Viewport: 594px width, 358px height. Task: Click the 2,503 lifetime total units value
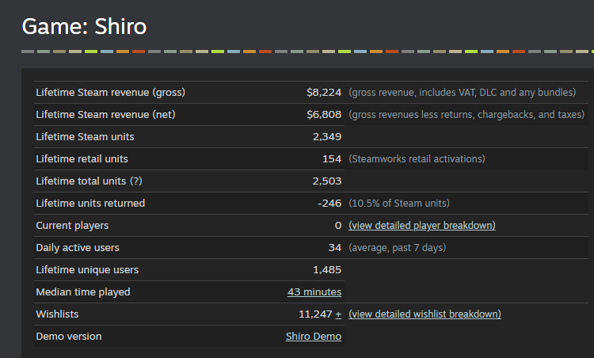point(327,181)
